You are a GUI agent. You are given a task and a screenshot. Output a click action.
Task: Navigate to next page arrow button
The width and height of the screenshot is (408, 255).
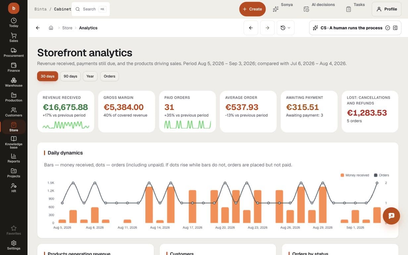pos(267,28)
